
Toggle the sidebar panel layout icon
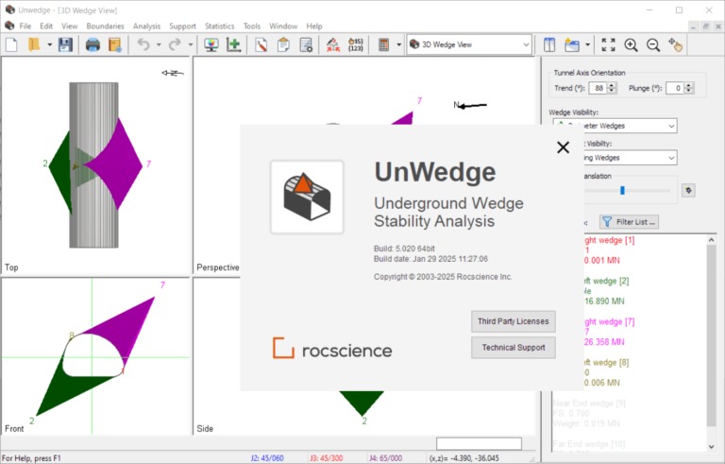[549, 45]
